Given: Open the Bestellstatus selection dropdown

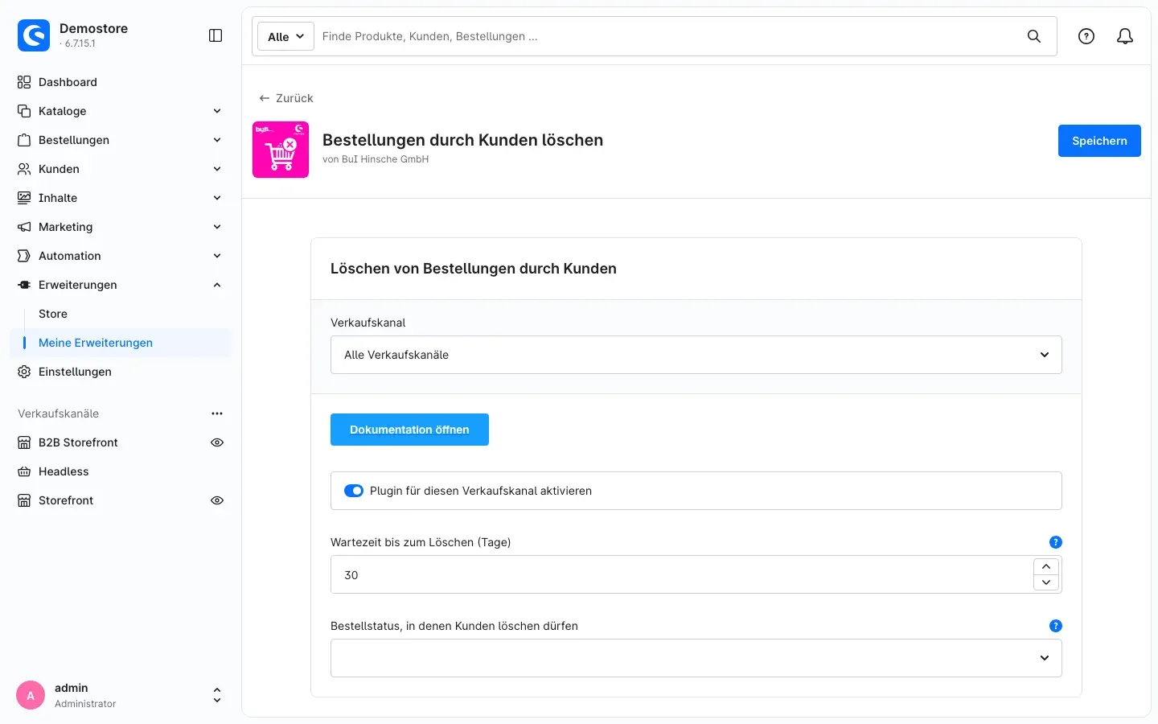Looking at the screenshot, I should pyautogui.click(x=696, y=658).
